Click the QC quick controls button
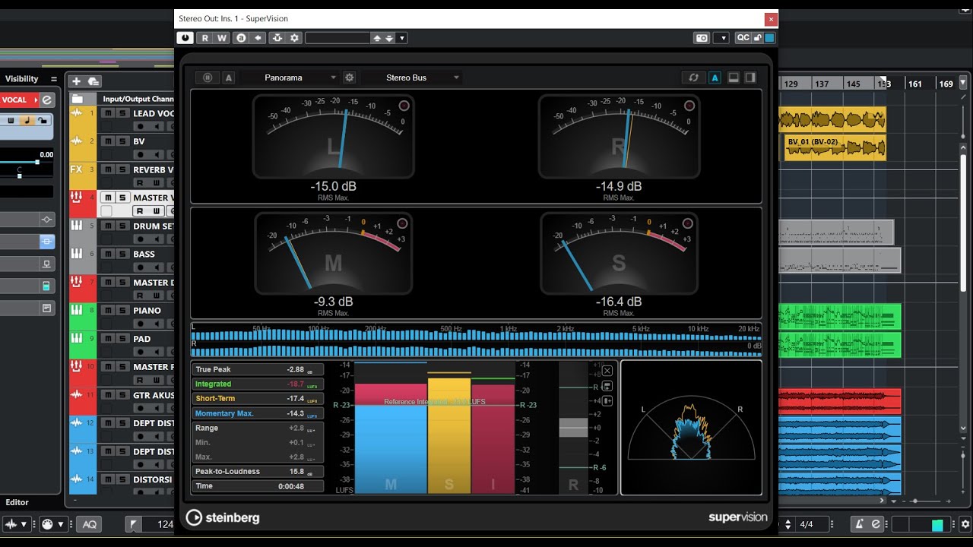This screenshot has height=547, width=973. point(743,38)
